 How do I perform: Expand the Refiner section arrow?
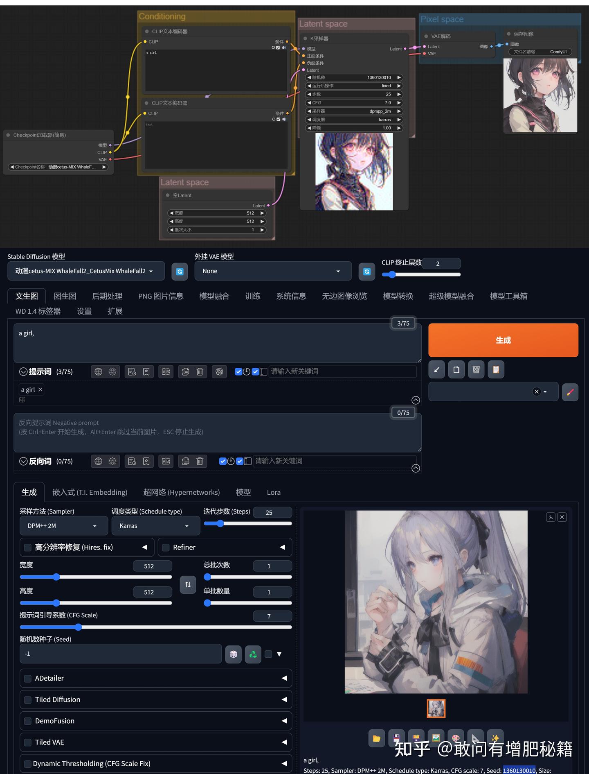(282, 548)
